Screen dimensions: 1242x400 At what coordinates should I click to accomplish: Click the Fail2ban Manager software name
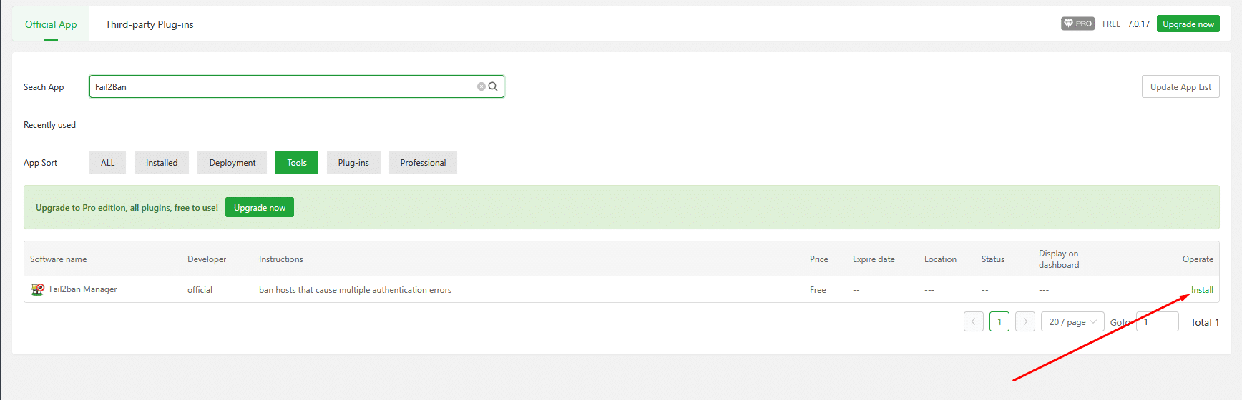[x=83, y=289]
